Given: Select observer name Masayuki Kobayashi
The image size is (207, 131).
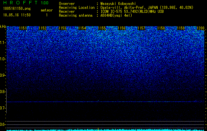Looking at the screenshot, I should [118, 4].
